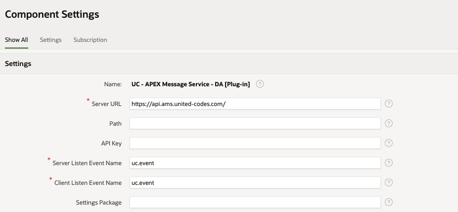
Task: Focus the empty Path text box
Action: click(x=255, y=123)
